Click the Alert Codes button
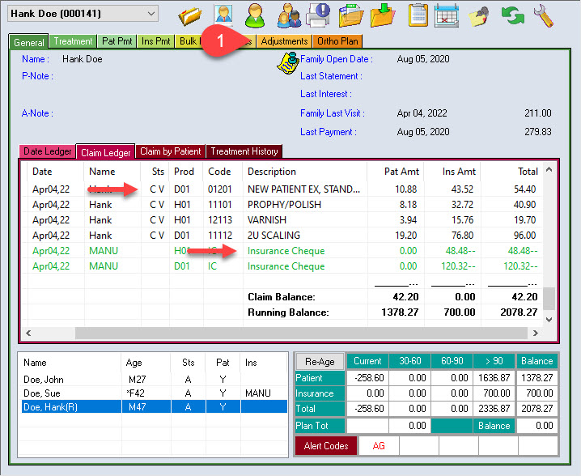 [x=326, y=445]
